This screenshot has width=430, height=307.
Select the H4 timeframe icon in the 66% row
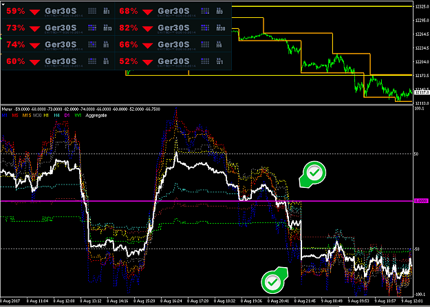coord(219,45)
